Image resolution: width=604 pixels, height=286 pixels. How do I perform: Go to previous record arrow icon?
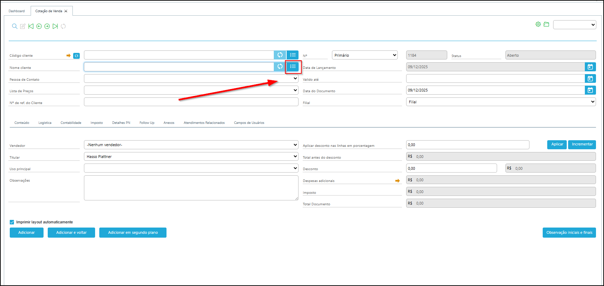39,26
